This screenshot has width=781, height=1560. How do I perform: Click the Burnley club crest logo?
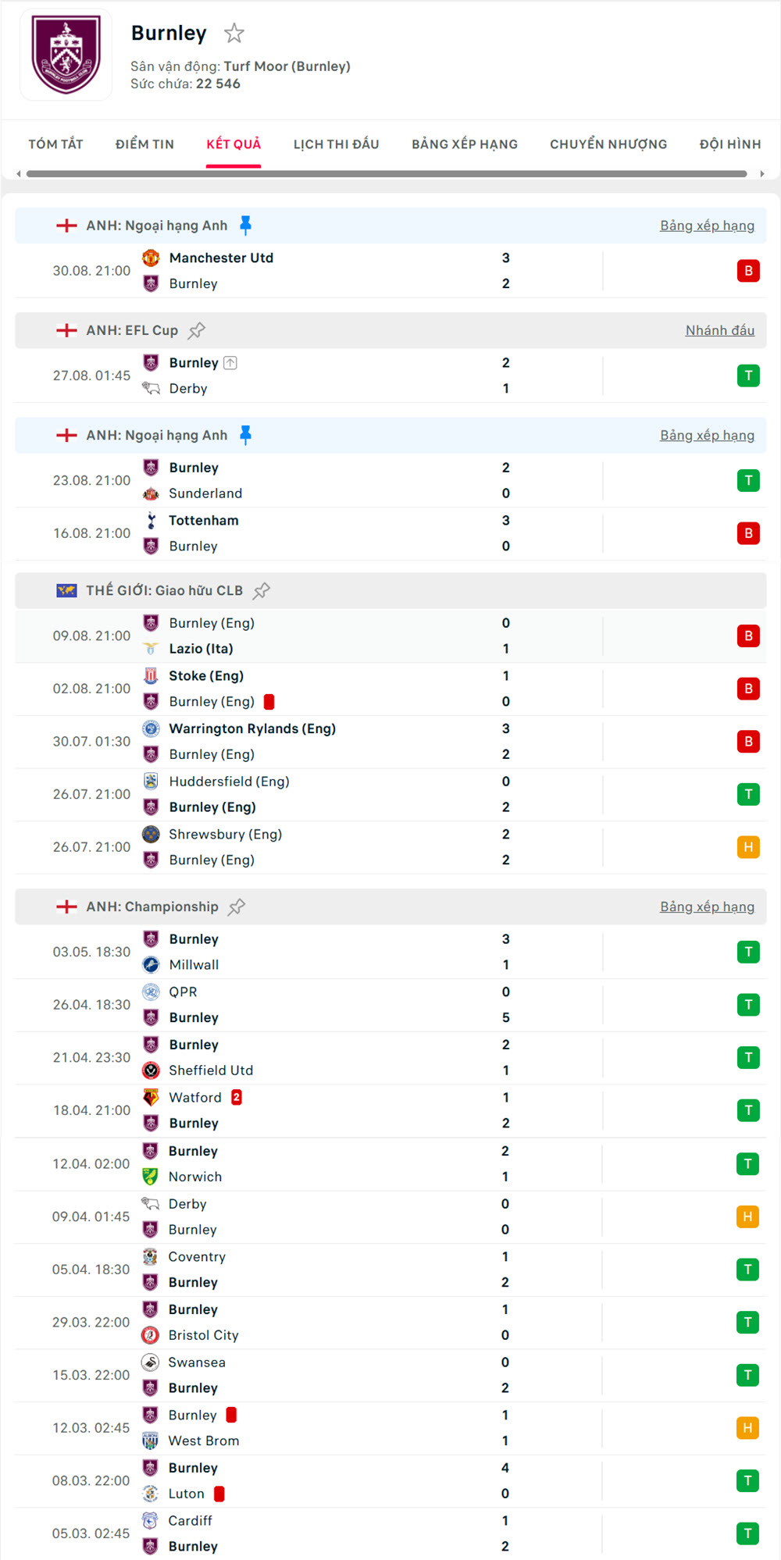[x=66, y=55]
